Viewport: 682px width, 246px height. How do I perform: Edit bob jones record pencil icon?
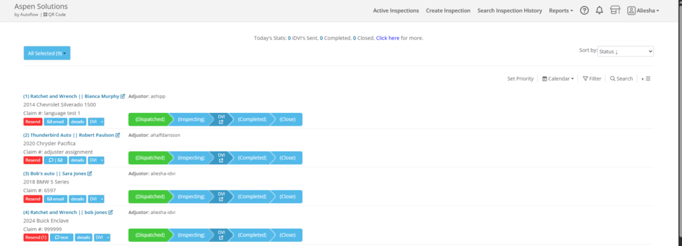click(x=111, y=212)
